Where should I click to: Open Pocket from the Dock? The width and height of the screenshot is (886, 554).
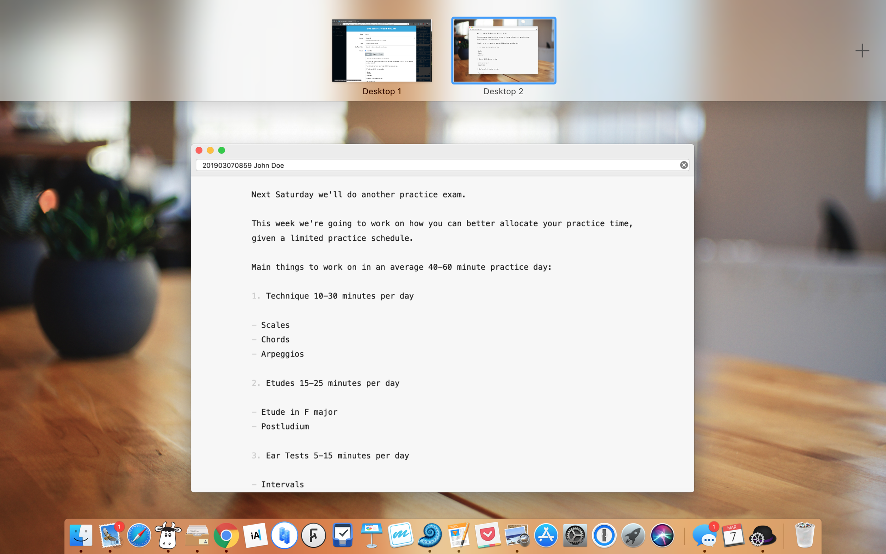(x=488, y=535)
